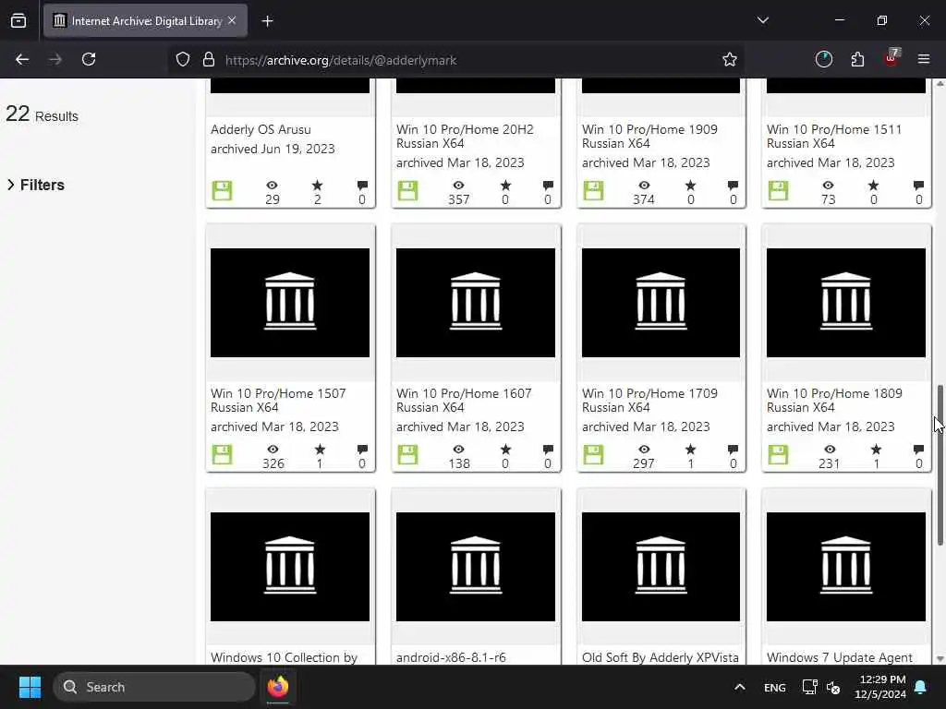The height and width of the screenshot is (709, 946).
Task: Click thumbnail of Win 10 1607 item
Action: (476, 303)
